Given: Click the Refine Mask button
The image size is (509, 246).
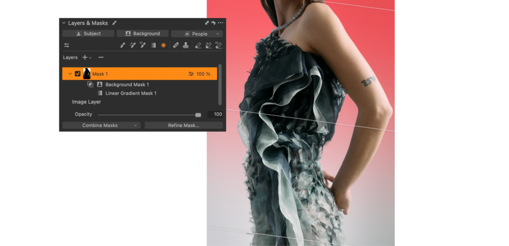Looking at the screenshot, I should click(183, 126).
